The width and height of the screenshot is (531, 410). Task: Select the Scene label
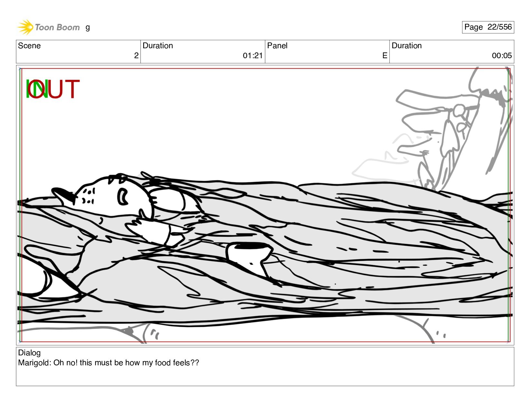29,46
